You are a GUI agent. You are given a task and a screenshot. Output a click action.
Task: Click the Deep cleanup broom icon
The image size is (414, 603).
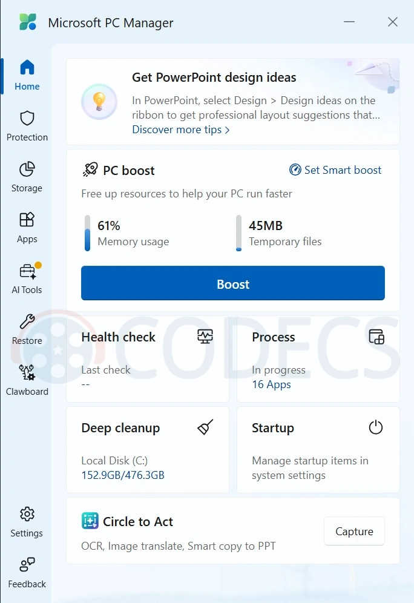(205, 427)
